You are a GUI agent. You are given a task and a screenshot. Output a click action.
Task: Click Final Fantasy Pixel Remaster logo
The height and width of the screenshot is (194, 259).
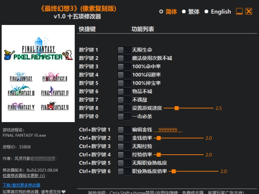click(39, 48)
